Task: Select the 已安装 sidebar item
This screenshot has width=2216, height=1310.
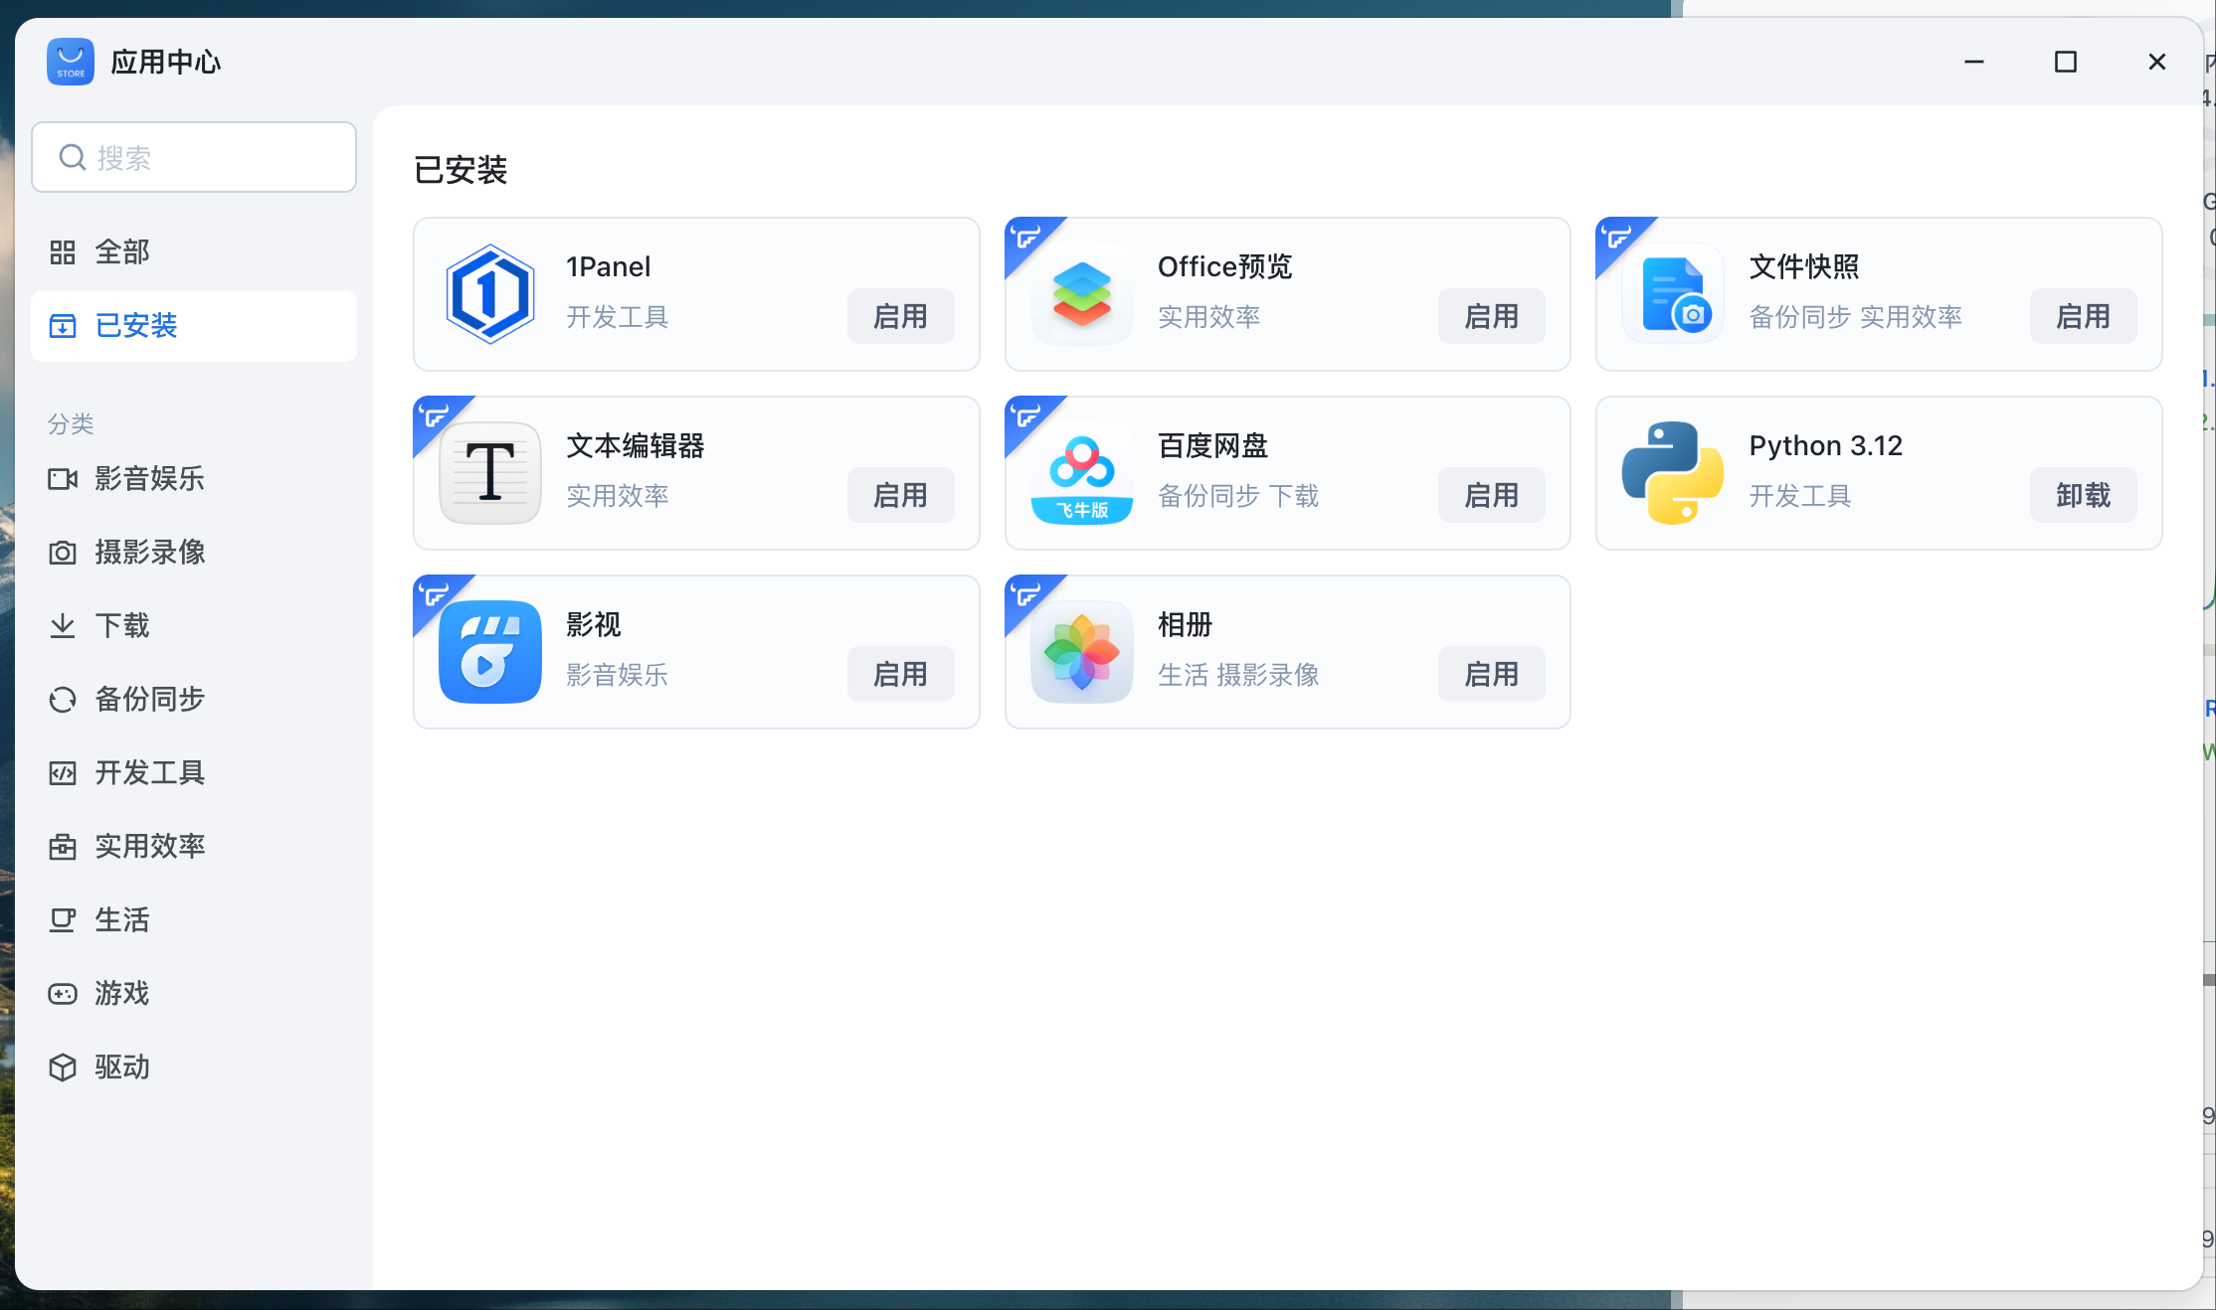Action: coord(135,326)
